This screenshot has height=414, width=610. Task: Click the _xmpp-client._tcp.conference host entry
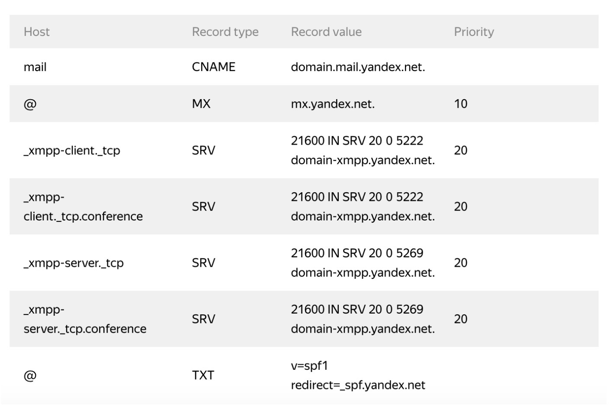(x=83, y=207)
